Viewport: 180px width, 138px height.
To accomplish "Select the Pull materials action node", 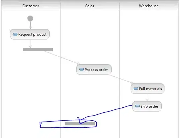I will click(x=148, y=88).
